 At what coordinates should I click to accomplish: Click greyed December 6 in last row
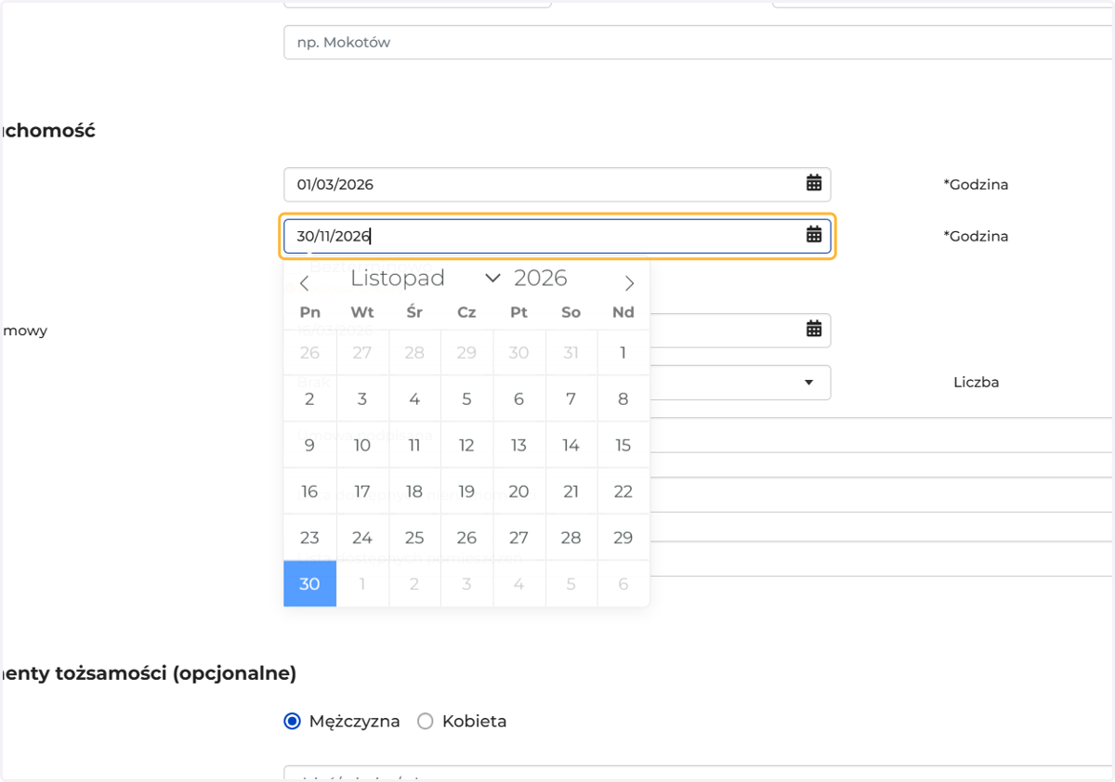(x=623, y=584)
